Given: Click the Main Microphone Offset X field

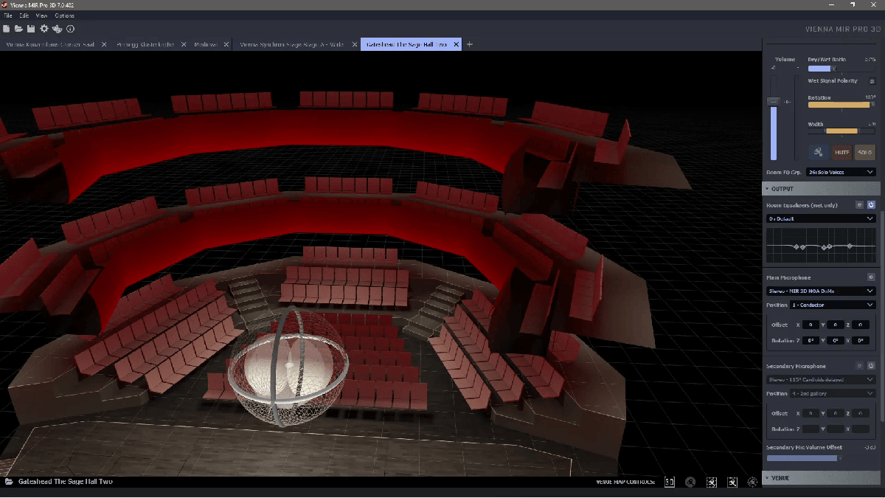Looking at the screenshot, I should (810, 325).
